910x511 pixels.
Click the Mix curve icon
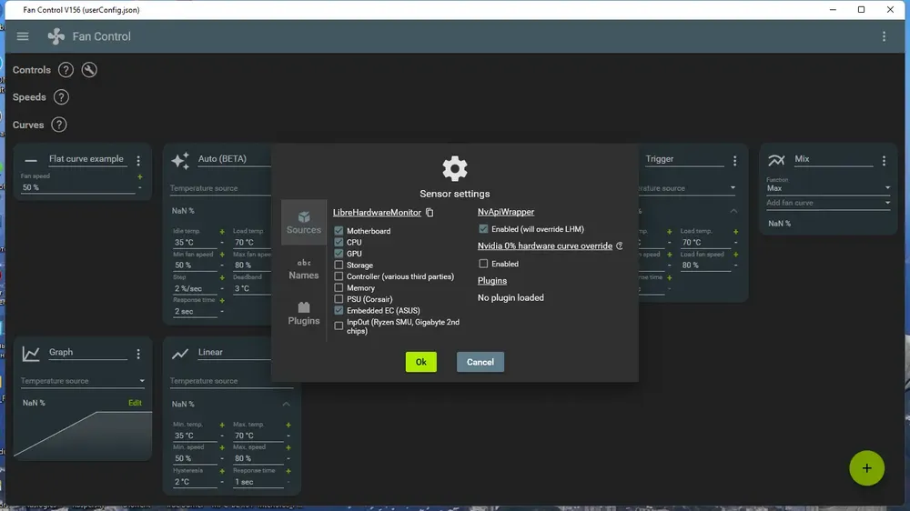776,161
